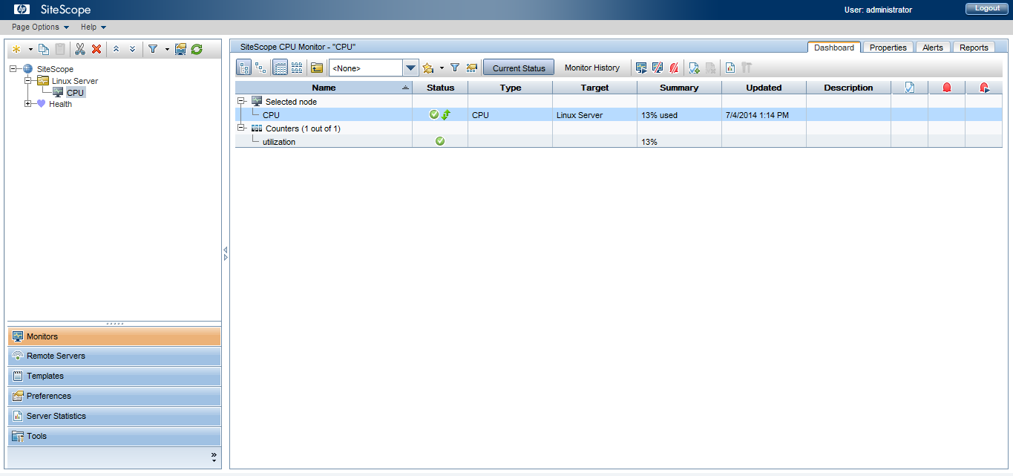Expand the Health tree node
The width and height of the screenshot is (1013, 476).
pos(28,104)
